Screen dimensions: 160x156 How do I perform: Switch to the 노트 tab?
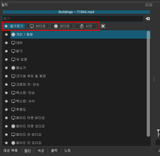click(x=68, y=150)
